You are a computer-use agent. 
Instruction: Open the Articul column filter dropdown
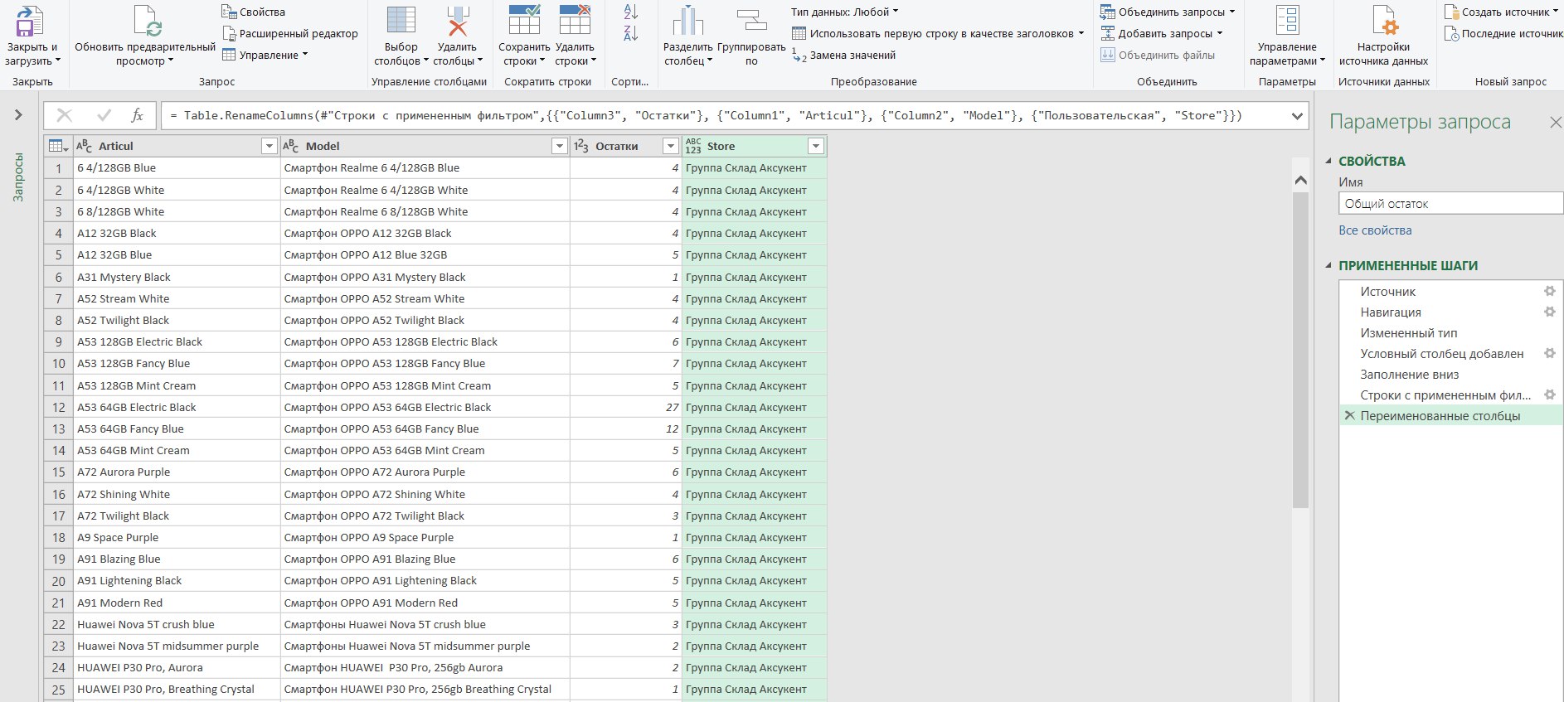pyautogui.click(x=269, y=146)
